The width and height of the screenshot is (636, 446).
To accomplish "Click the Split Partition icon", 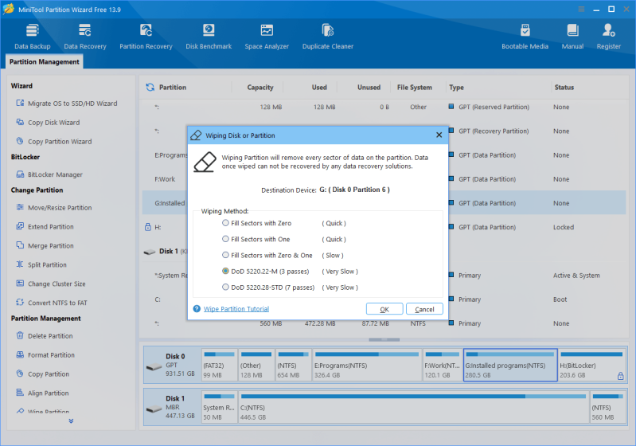I will (20, 264).
